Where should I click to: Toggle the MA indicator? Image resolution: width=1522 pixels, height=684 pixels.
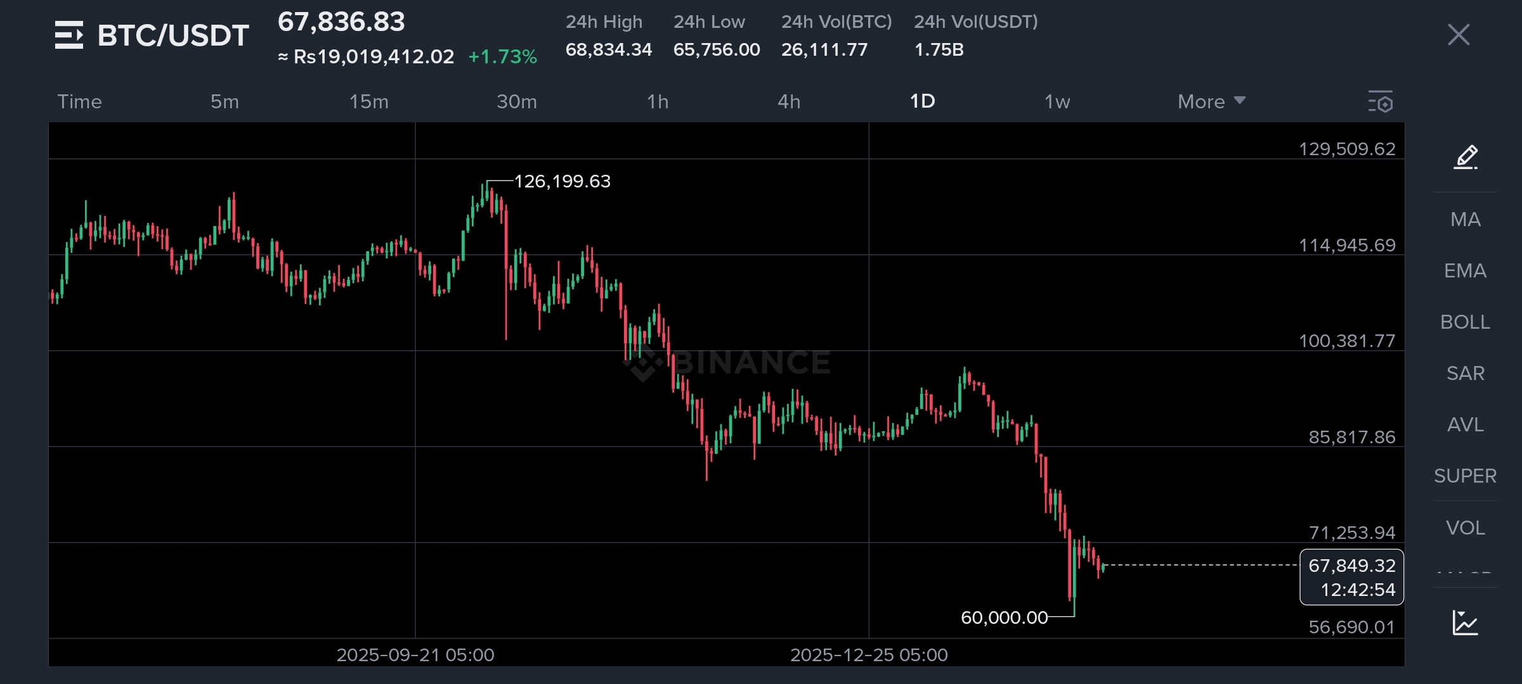(1465, 219)
